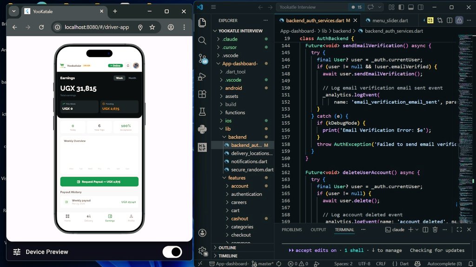The image size is (476, 267).
Task: Close the terminal panel
Action: [x=469, y=230]
